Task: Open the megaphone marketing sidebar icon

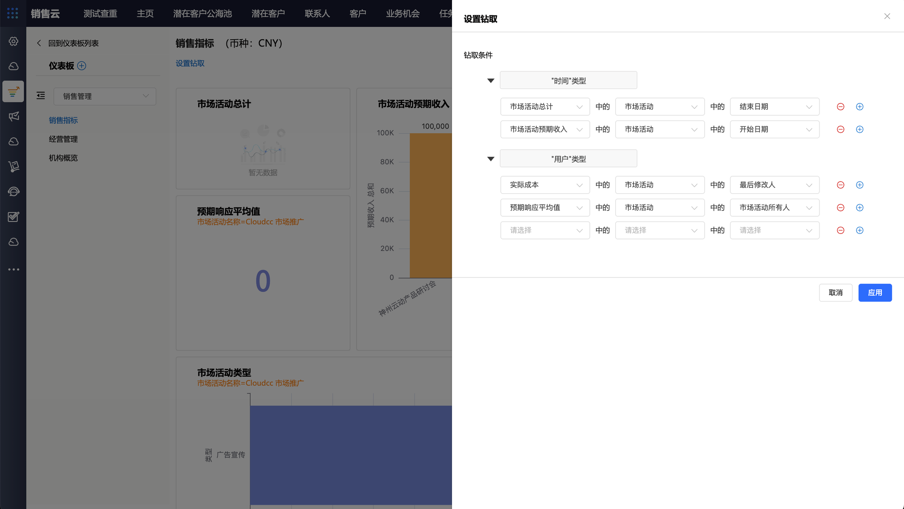Action: coord(14,117)
